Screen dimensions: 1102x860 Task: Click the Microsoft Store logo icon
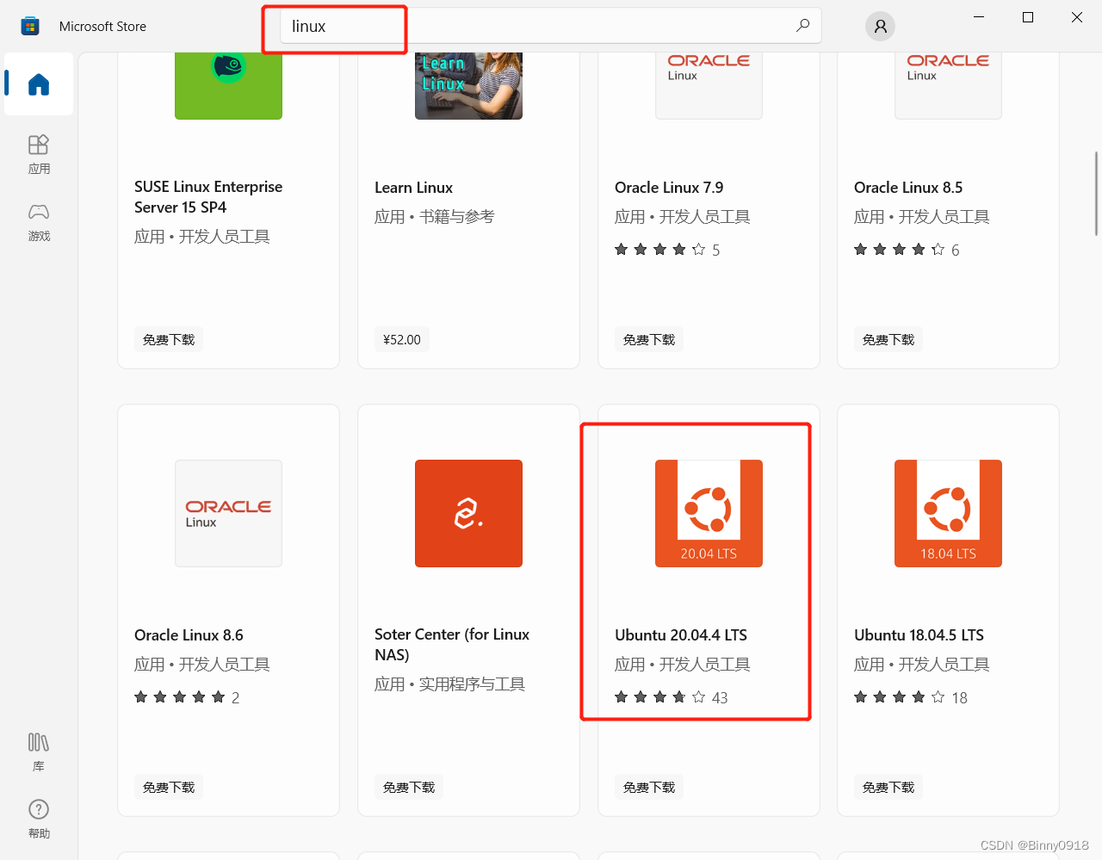click(x=30, y=26)
